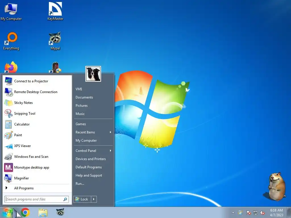Click the muted volume tray icon
The width and height of the screenshot is (291, 218).
pos(262,213)
